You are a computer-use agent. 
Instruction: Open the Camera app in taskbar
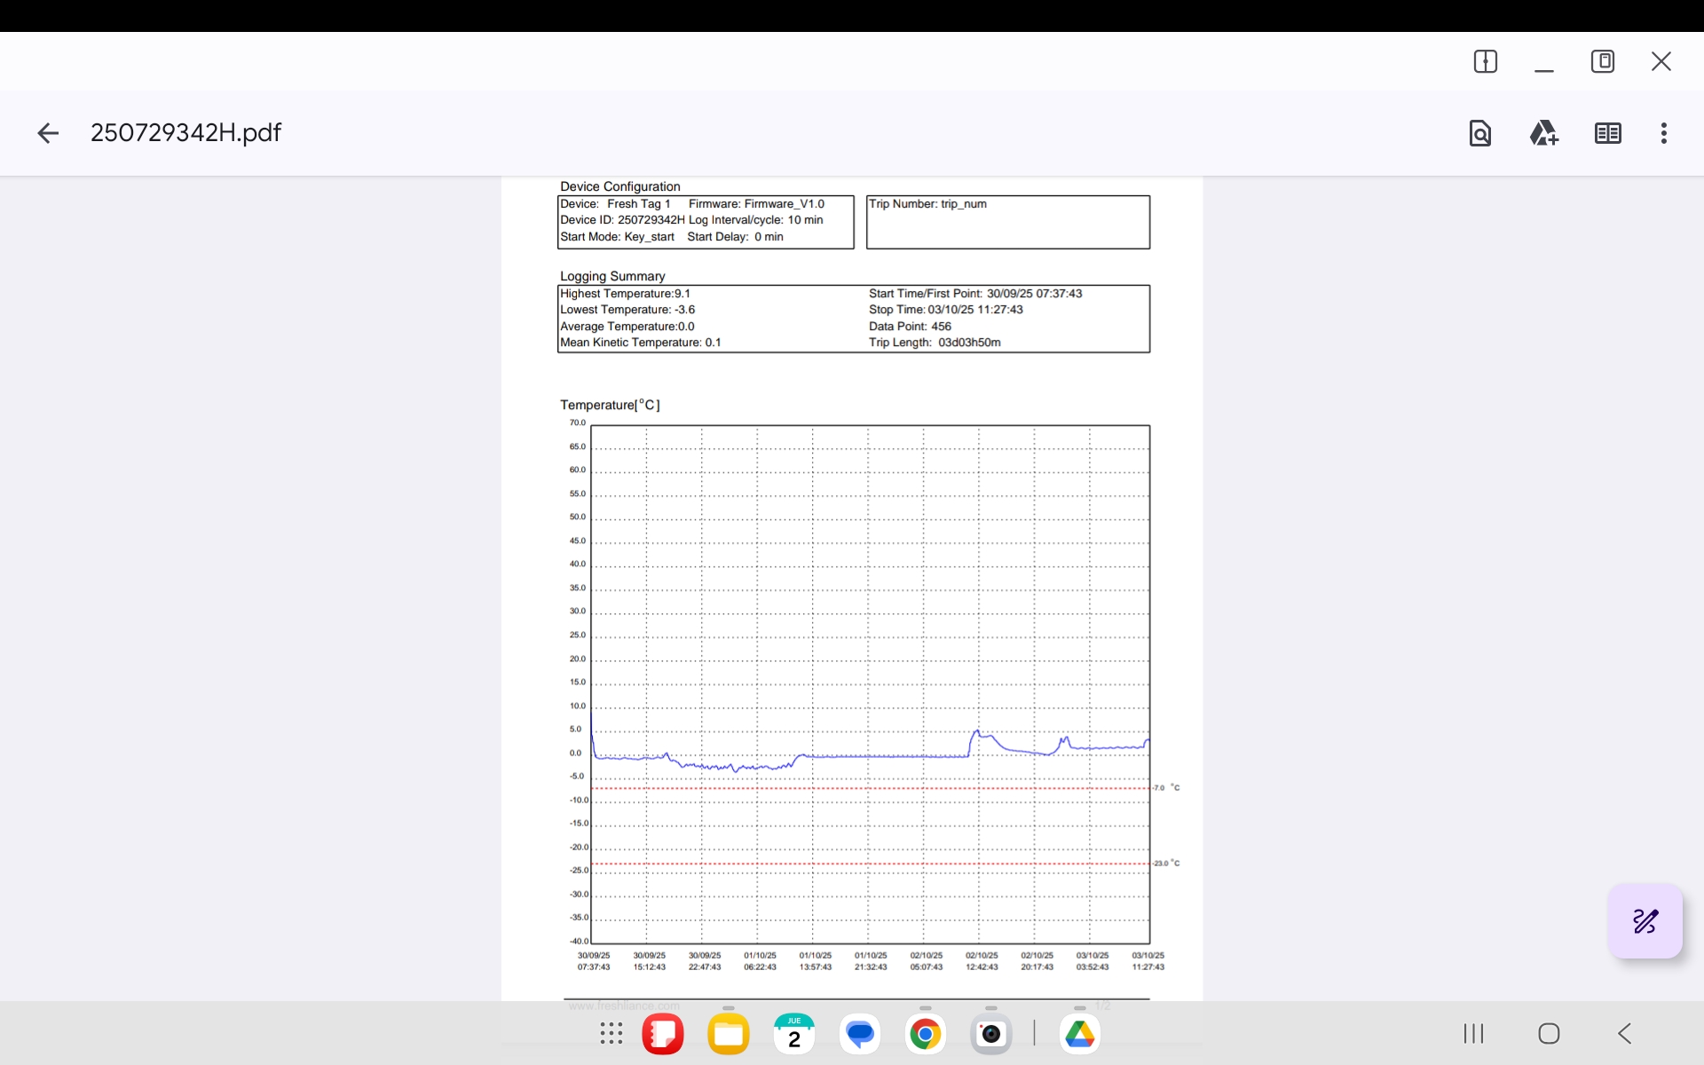[990, 1034]
